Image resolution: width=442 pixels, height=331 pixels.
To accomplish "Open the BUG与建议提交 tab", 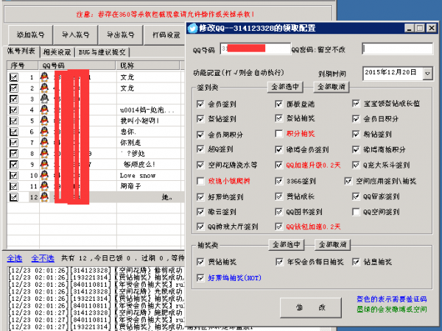I will coord(102,52).
